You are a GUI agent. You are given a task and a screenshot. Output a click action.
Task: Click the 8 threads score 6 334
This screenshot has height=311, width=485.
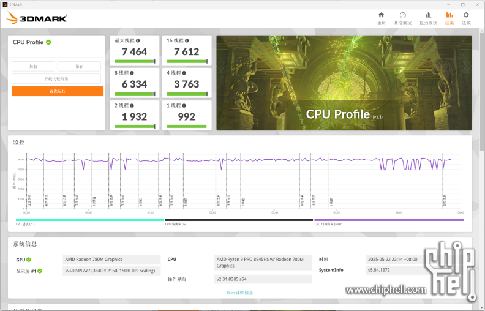click(x=134, y=84)
